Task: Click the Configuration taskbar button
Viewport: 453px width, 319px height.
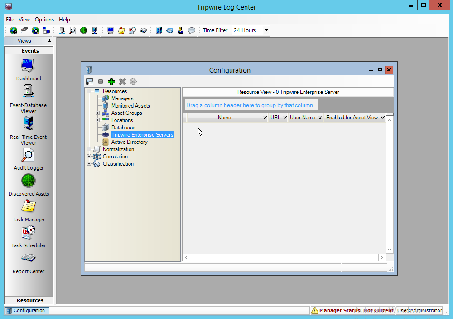Action: (26, 310)
